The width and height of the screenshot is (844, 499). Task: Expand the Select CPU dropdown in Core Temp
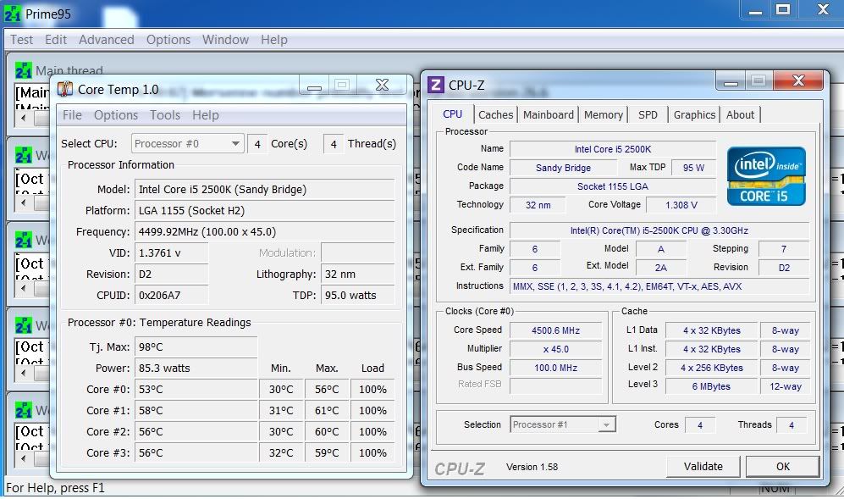(235, 144)
